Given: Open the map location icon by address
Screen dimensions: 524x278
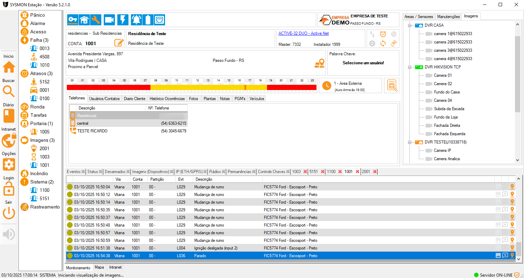Looking at the screenshot, I should click(x=319, y=63).
